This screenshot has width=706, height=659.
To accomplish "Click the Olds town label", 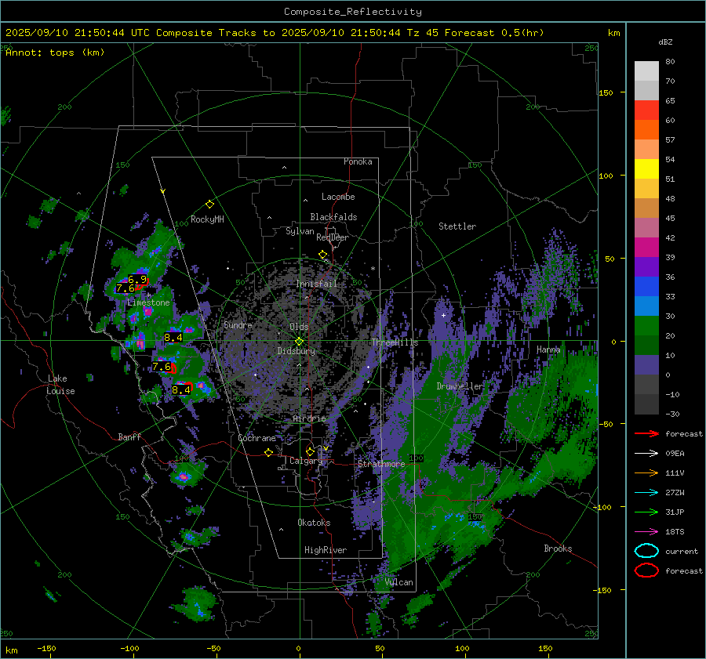I will click(299, 327).
